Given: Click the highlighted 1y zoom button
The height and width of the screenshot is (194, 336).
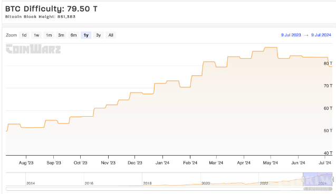Looking at the screenshot, I should [x=86, y=35].
